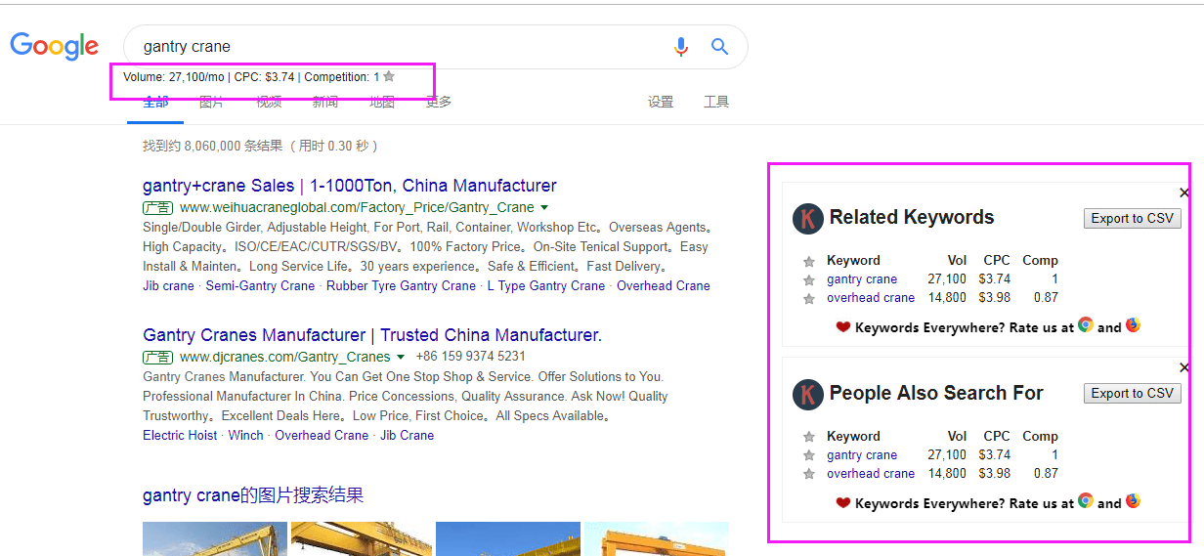This screenshot has width=1204, height=556.
Task: Click Firefox rating icon in Related Keywords widget
Action: coord(1133,325)
